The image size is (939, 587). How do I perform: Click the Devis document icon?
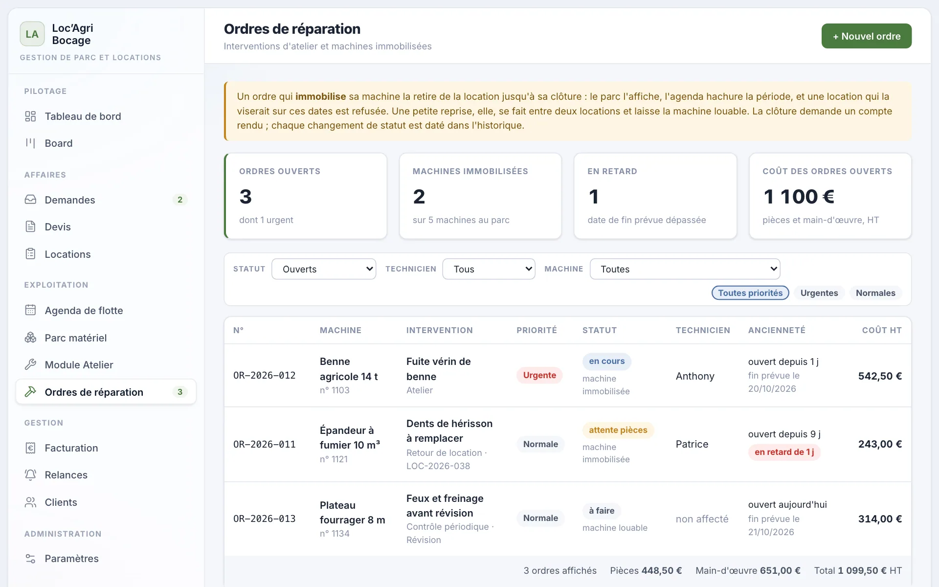pyautogui.click(x=30, y=226)
